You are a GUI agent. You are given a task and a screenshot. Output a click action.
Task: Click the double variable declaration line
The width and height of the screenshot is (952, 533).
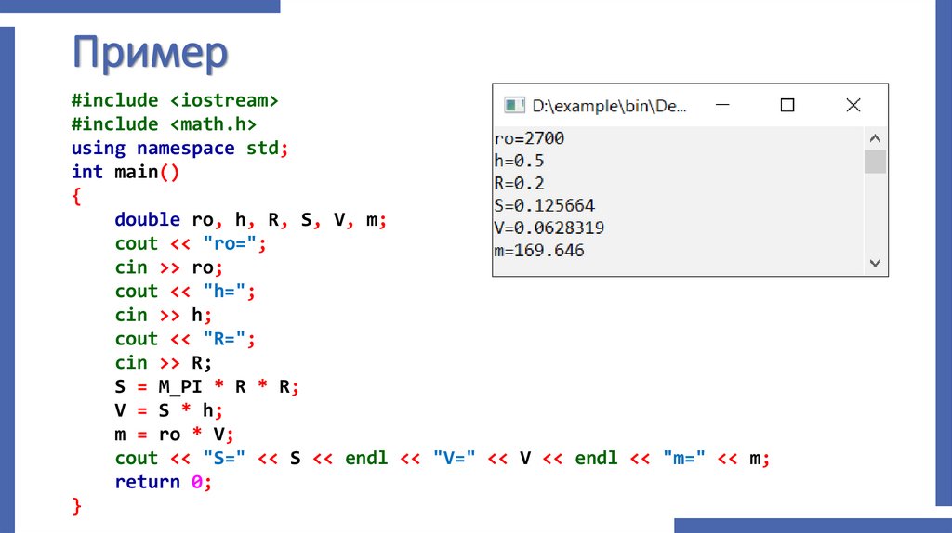point(251,219)
